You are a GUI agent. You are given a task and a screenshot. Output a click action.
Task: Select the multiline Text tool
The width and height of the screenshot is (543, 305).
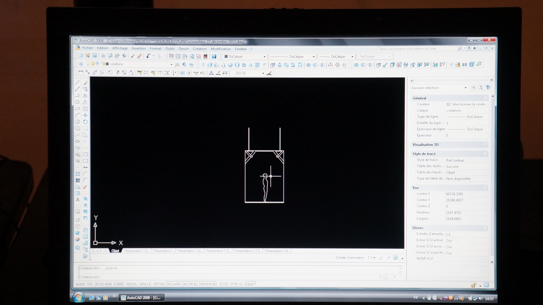tap(78, 200)
